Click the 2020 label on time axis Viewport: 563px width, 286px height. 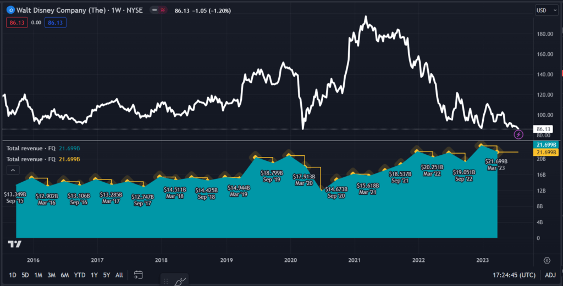pyautogui.click(x=290, y=260)
